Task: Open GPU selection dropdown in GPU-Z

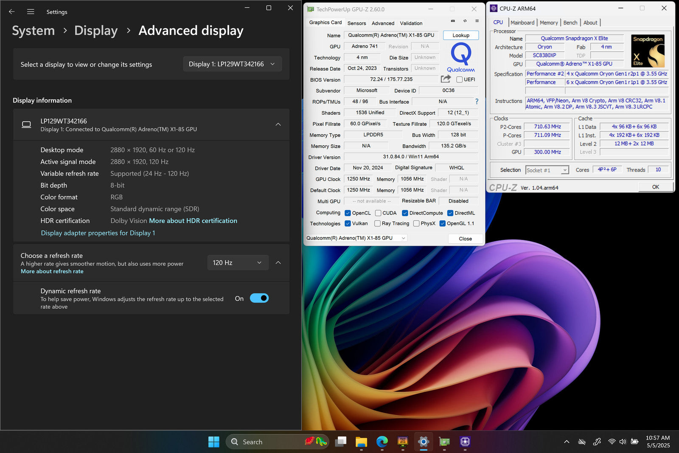Action: click(356, 238)
